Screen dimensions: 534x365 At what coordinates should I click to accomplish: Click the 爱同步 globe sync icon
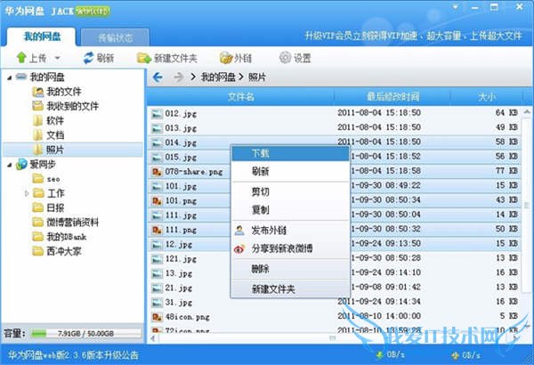tap(21, 165)
